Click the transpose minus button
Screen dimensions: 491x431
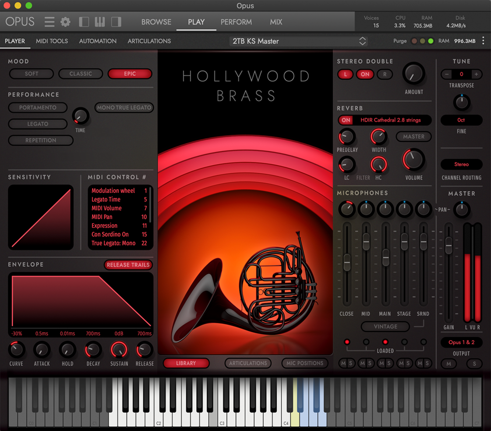point(447,74)
